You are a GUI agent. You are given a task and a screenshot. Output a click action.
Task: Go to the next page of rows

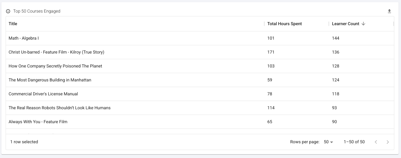coord(388,142)
